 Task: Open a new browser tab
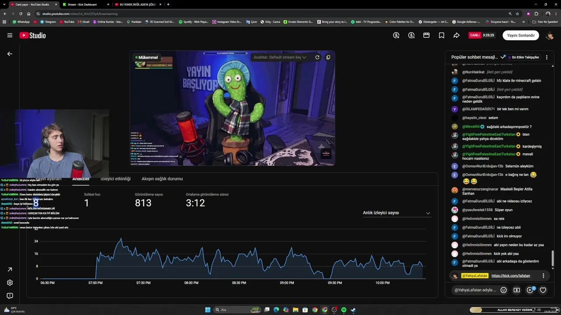click(x=168, y=4)
